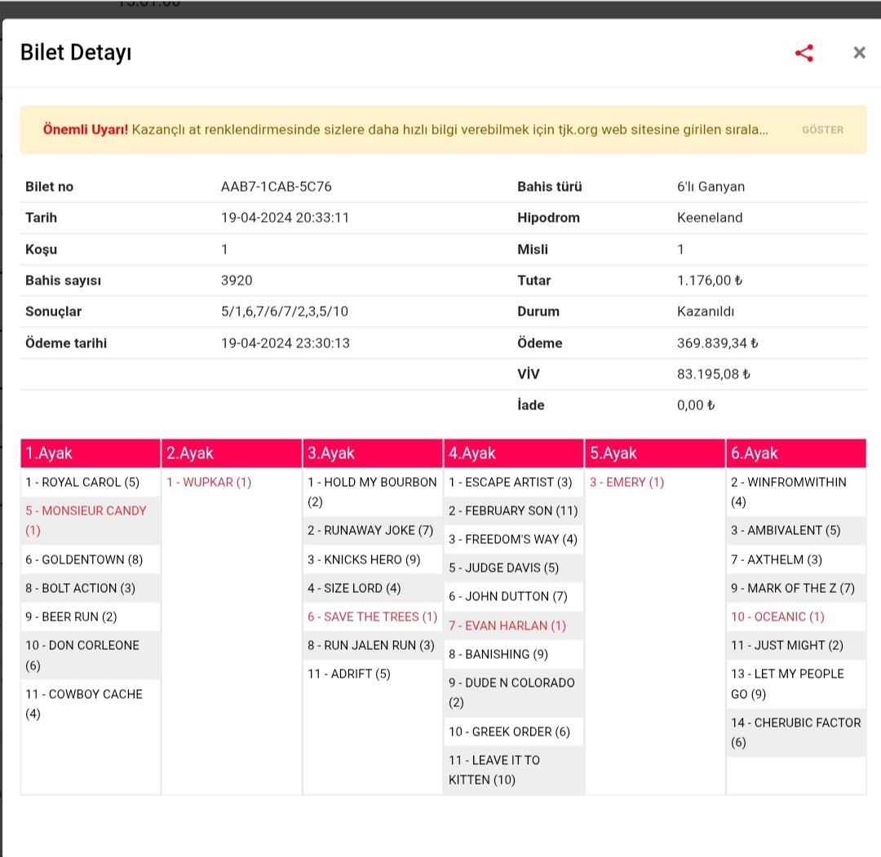
Task: Select horse 11 - ADRIFT (5)
Action: pyautogui.click(x=373, y=674)
